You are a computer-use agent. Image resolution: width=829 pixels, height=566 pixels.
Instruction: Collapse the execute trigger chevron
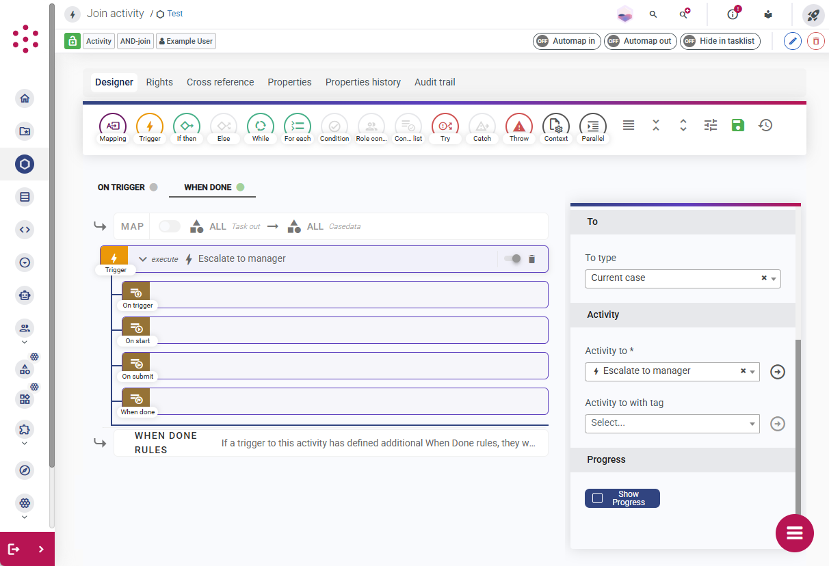point(143,259)
